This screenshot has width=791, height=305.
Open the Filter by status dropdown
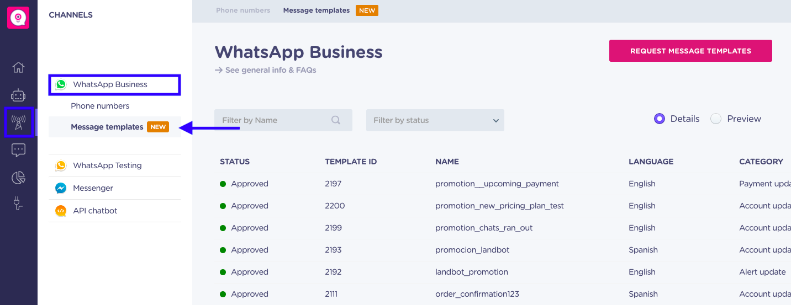pos(435,120)
